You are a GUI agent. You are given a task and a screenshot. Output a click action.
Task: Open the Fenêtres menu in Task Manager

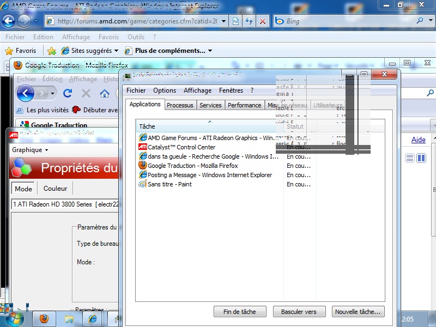coord(231,90)
